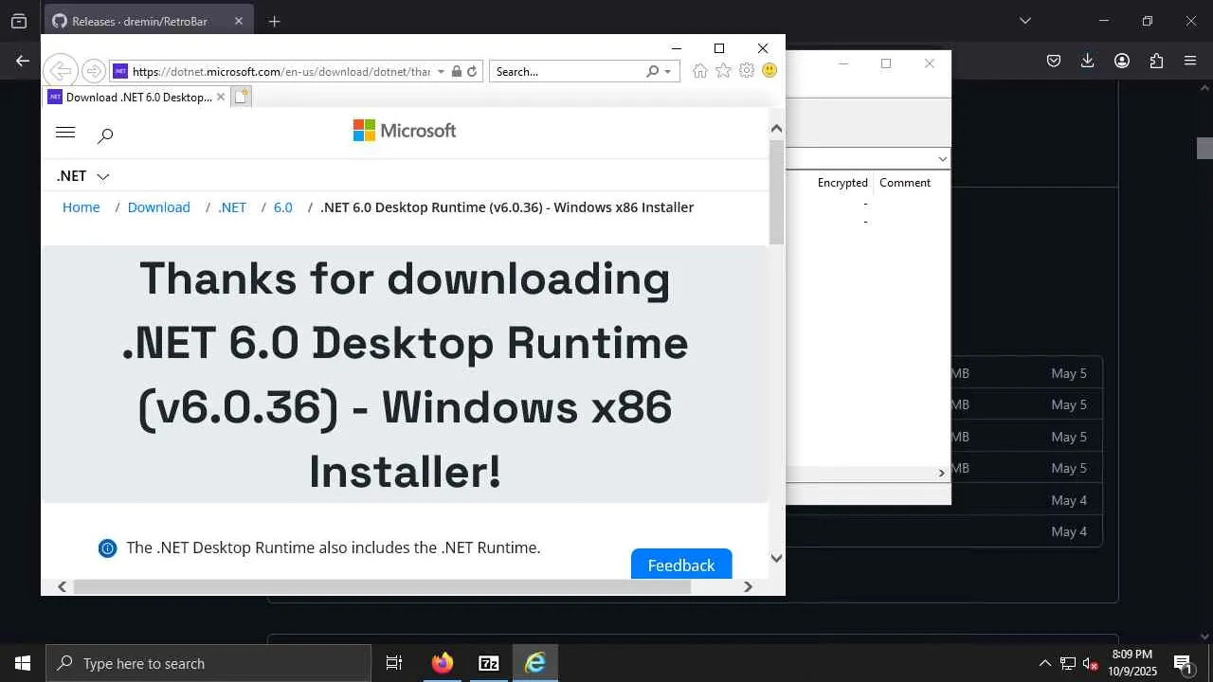Go to the Home breadcrumb link

81,207
